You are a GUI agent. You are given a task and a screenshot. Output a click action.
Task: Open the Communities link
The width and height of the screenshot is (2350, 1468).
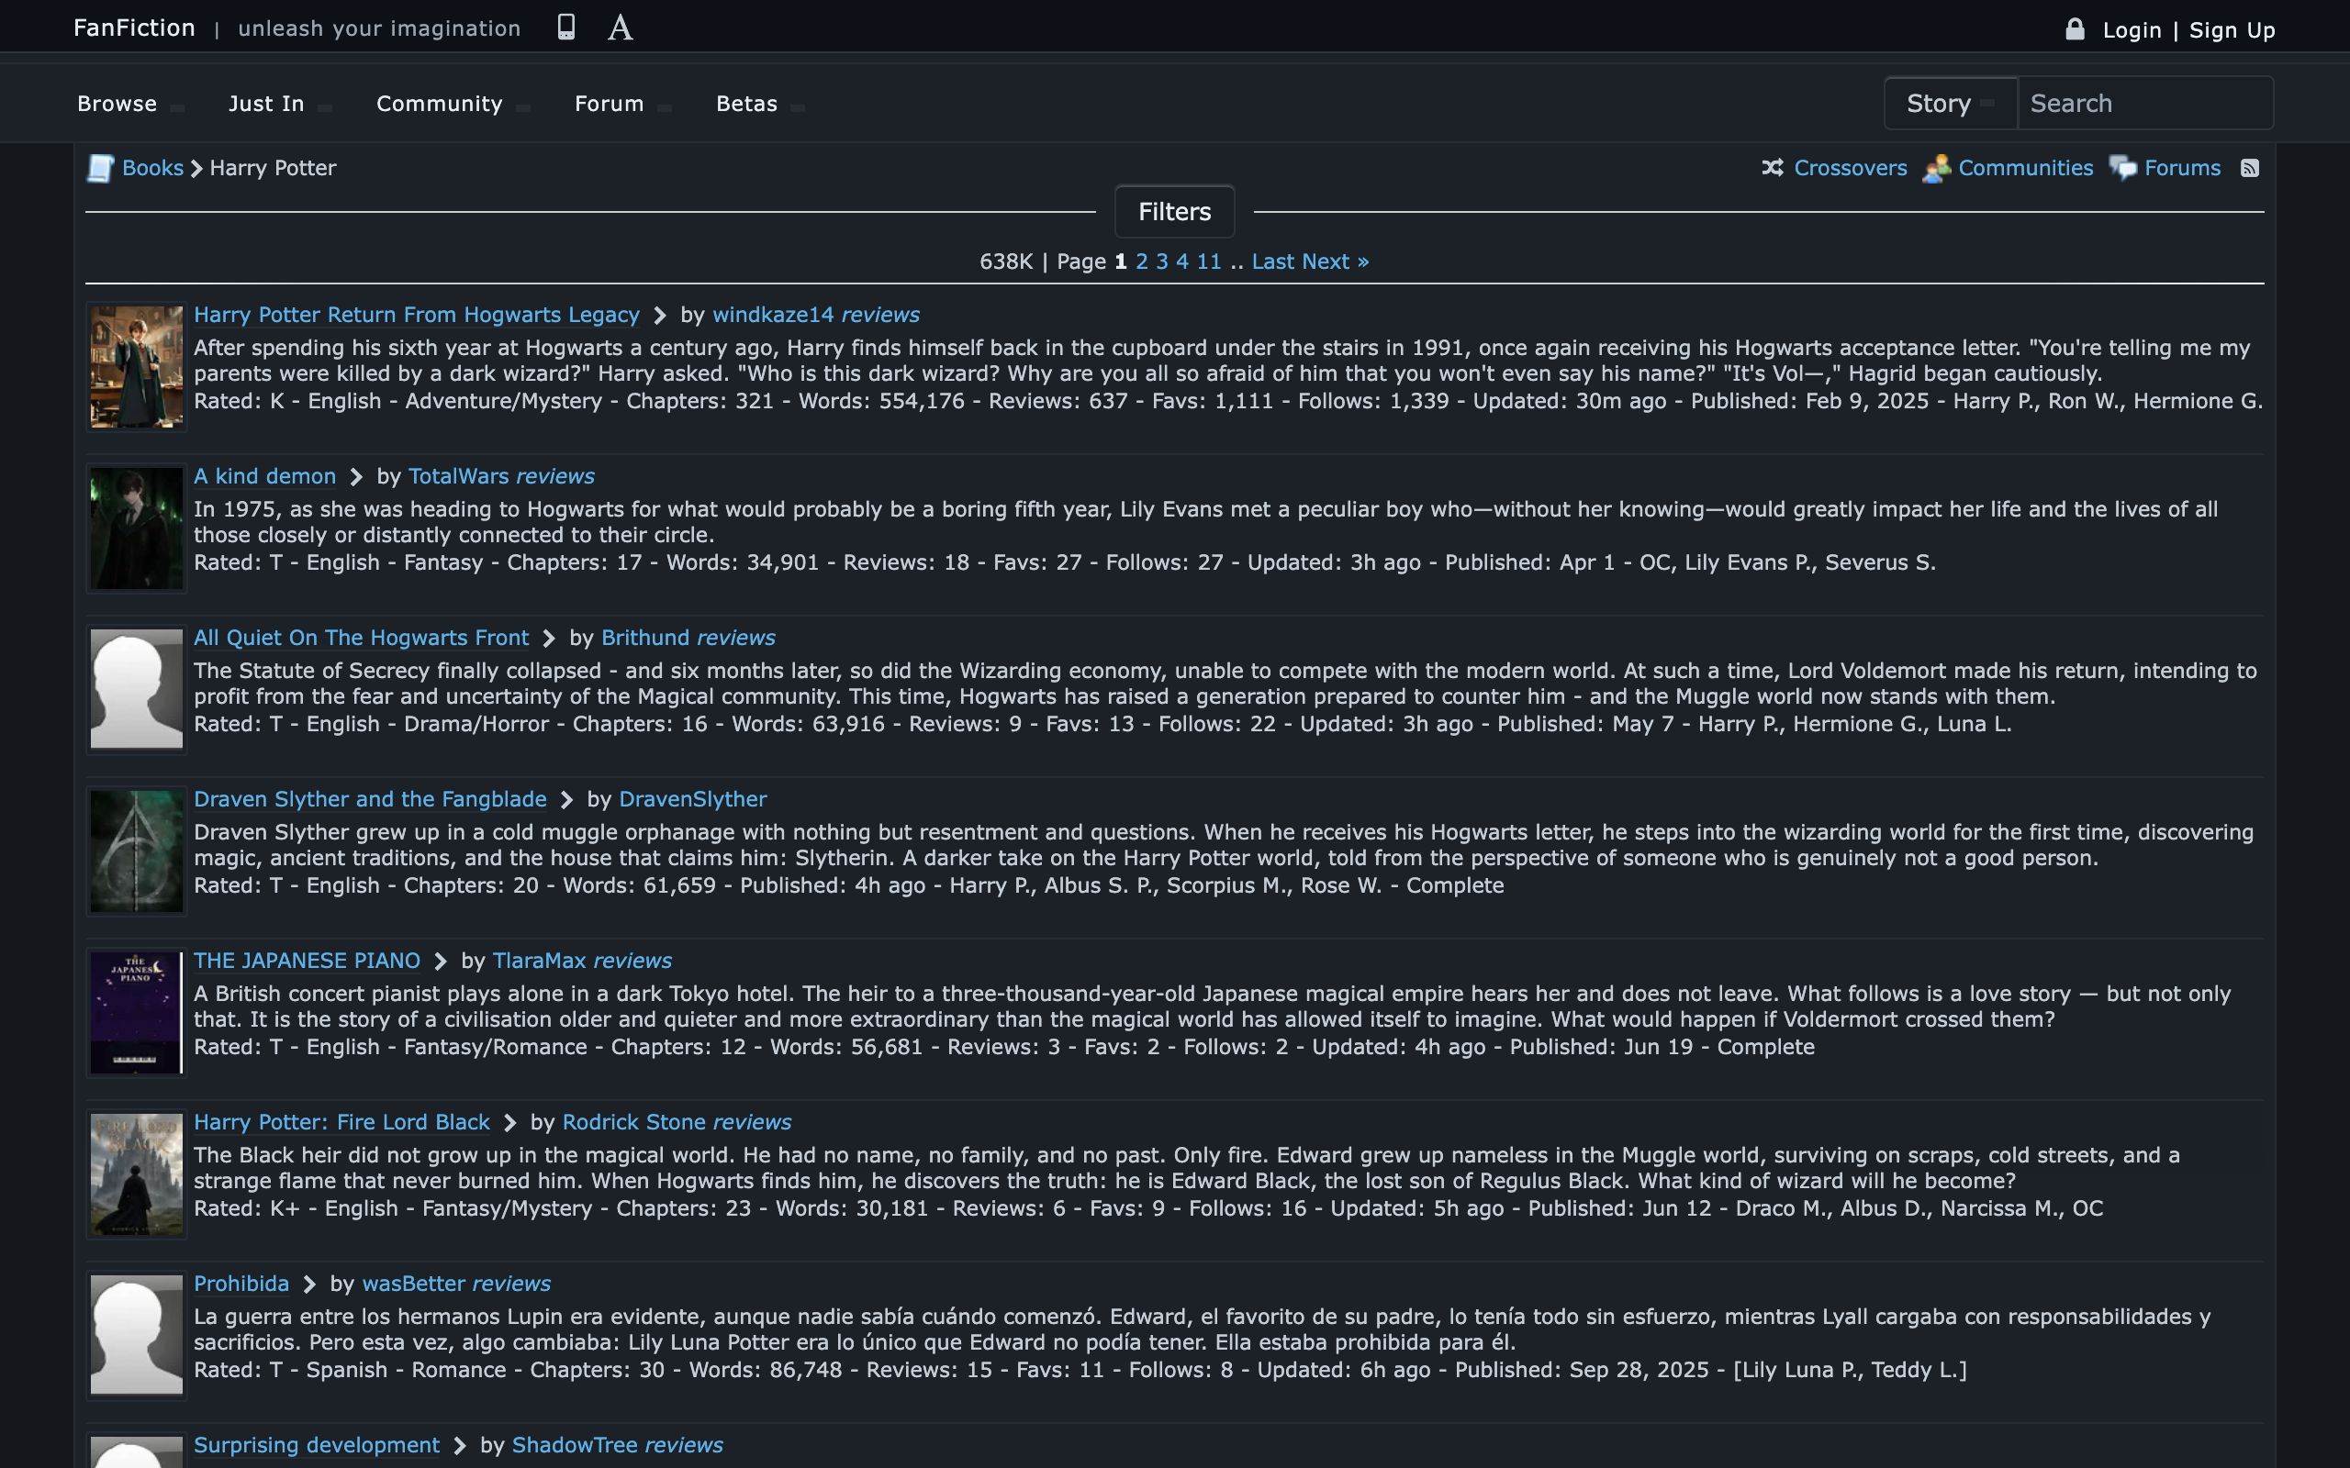2026,168
